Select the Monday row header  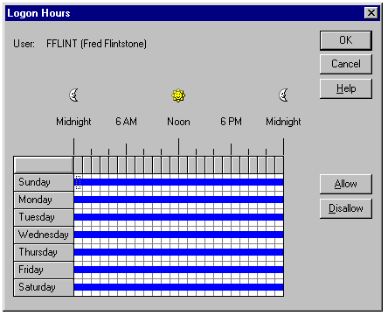click(44, 200)
